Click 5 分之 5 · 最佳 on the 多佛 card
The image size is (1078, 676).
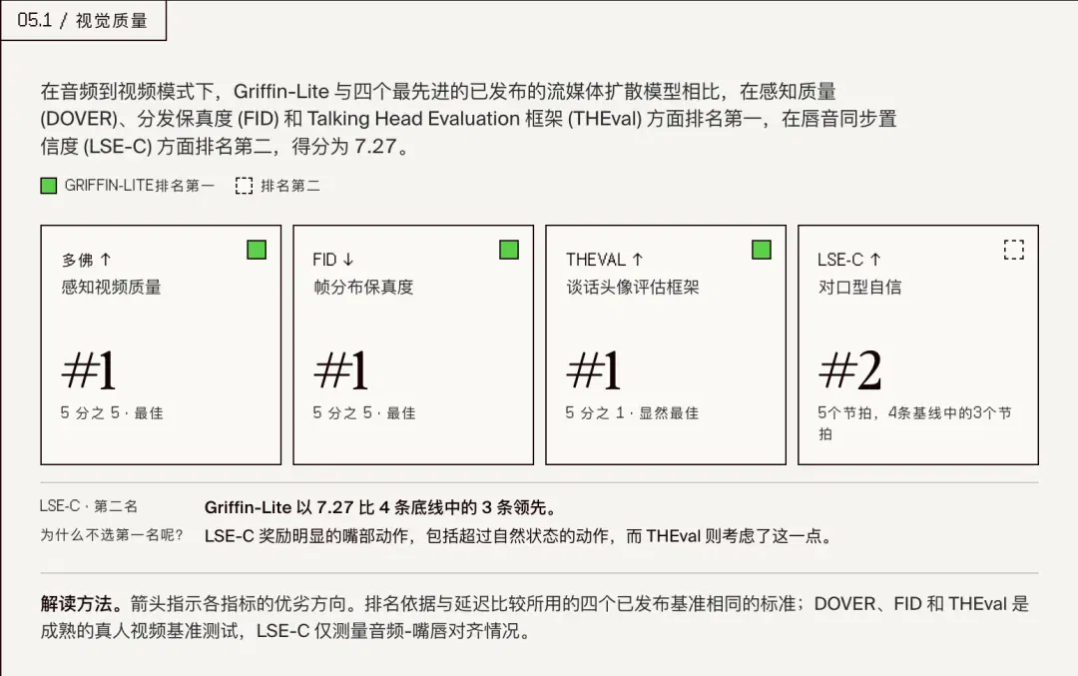point(112,412)
